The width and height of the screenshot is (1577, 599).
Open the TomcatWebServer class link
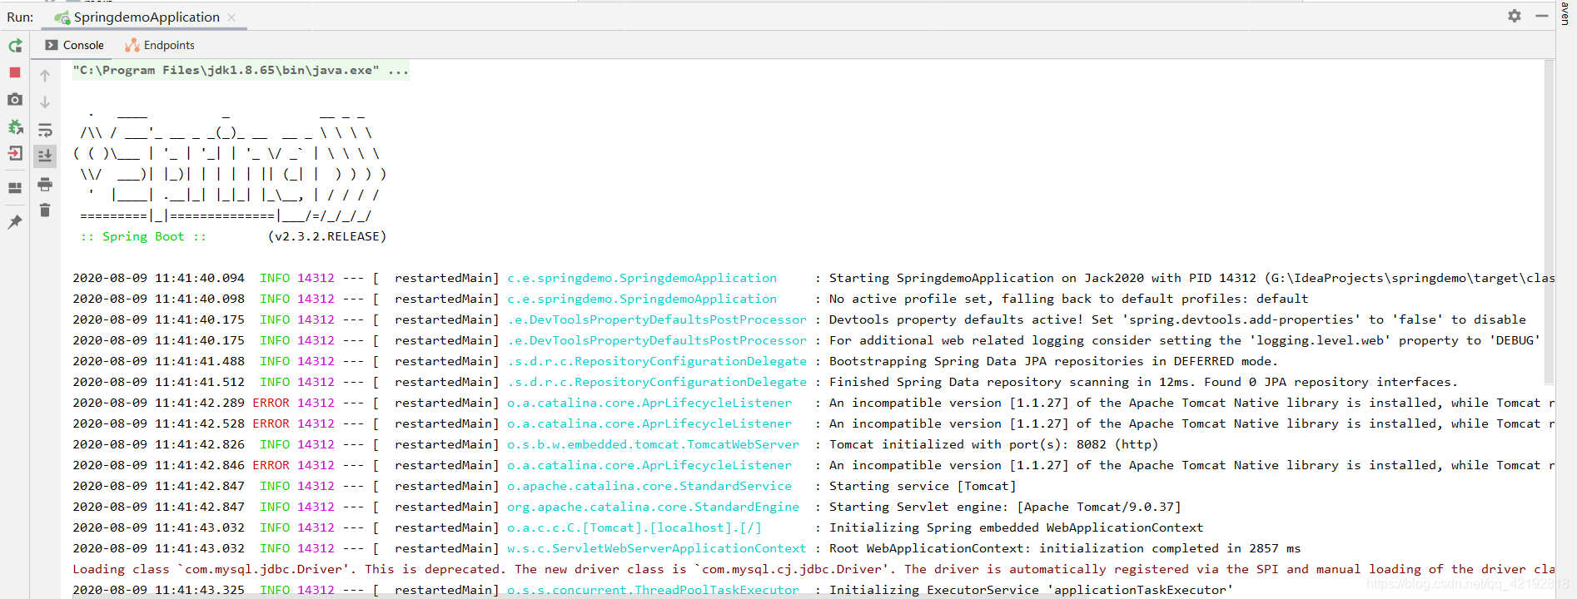pyautogui.click(x=653, y=444)
